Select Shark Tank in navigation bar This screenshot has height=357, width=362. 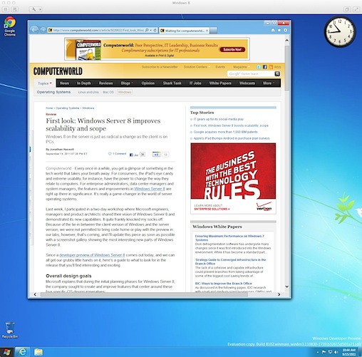172,83
